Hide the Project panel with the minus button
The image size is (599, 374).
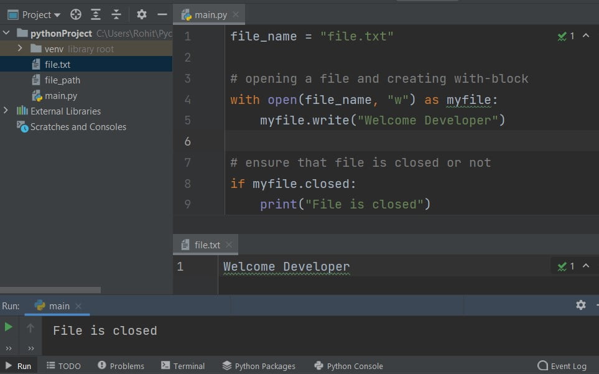pos(161,14)
